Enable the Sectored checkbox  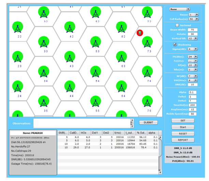point(177,25)
